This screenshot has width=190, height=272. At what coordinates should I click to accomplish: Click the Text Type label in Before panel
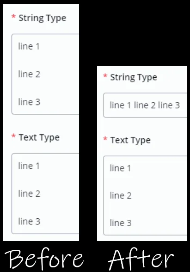pyautogui.click(x=39, y=137)
